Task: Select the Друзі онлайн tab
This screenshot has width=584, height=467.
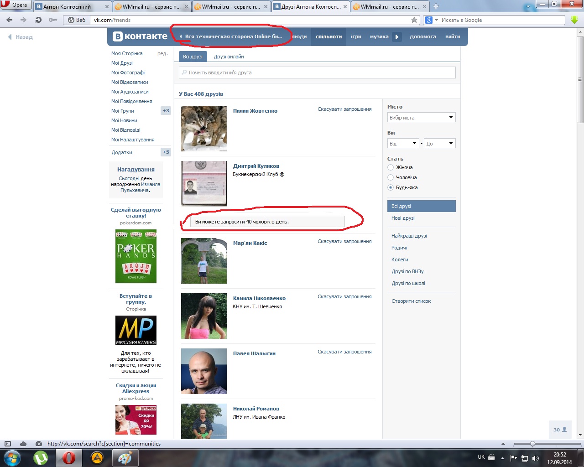Action: point(229,57)
